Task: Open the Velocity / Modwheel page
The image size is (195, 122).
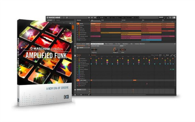Action: click(x=140, y=44)
